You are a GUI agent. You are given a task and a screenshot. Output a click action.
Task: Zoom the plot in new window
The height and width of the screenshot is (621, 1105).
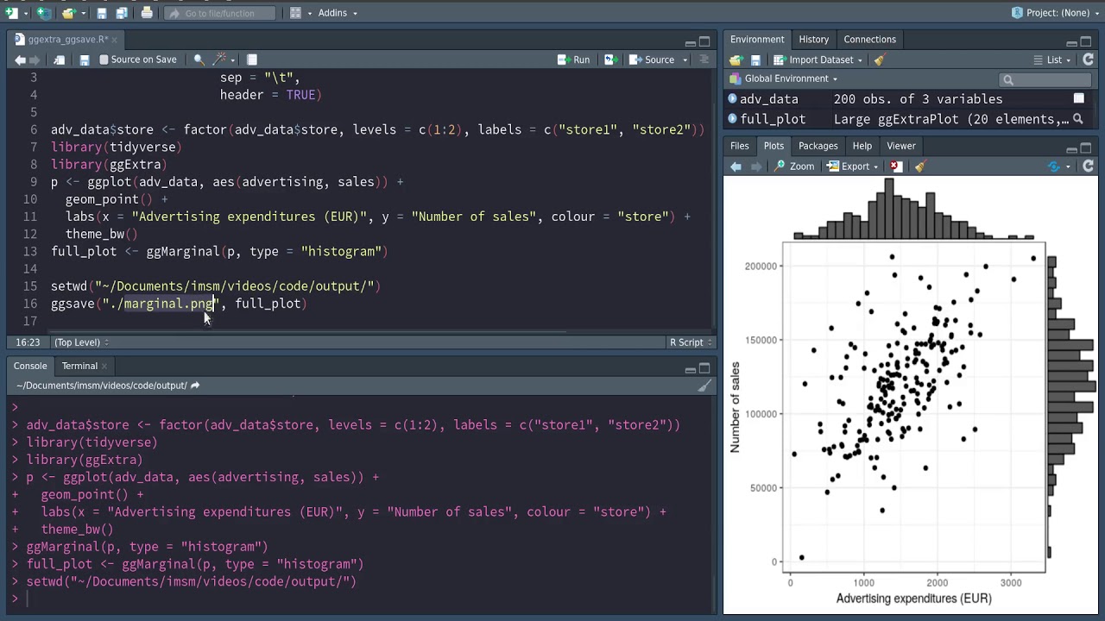(x=794, y=166)
